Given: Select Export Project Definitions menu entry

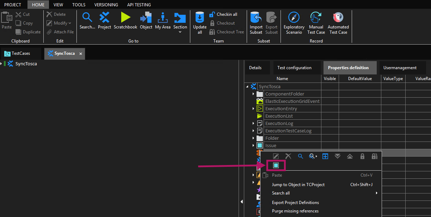Looking at the screenshot, I should click(x=295, y=203).
